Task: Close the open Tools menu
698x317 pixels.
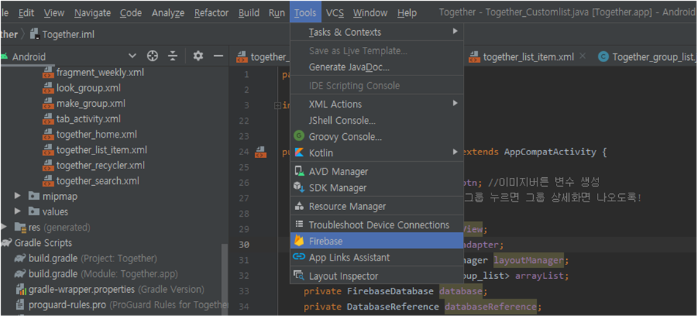Action: (305, 13)
